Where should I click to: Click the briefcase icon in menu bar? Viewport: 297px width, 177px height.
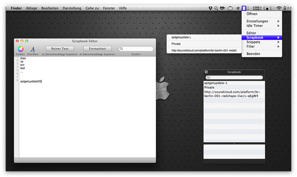230,8
